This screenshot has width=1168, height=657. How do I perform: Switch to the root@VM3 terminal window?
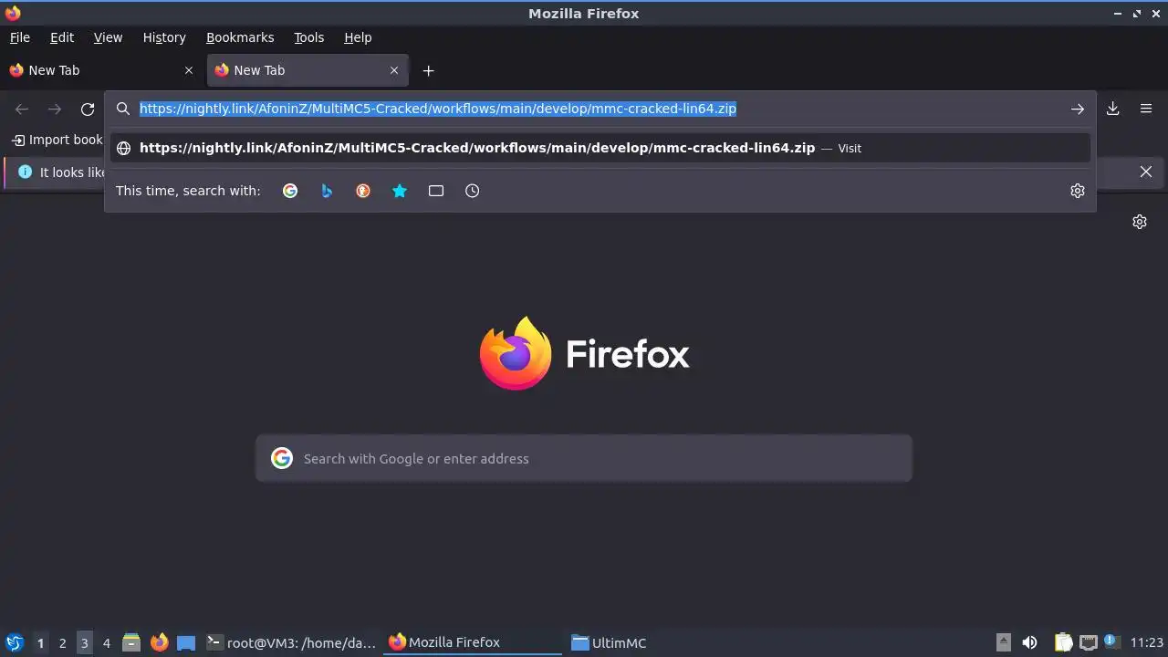[x=292, y=642]
